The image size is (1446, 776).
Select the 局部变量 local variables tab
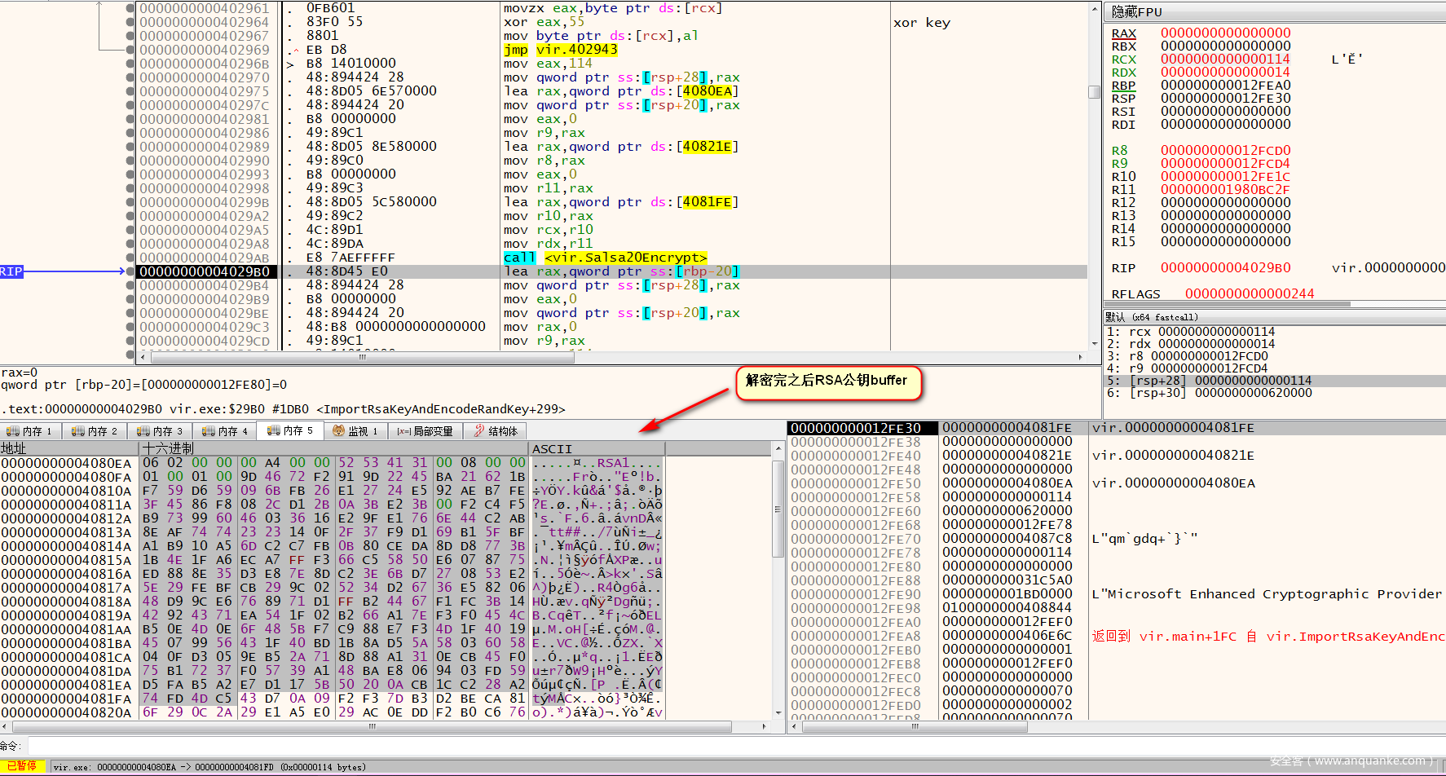pos(425,431)
